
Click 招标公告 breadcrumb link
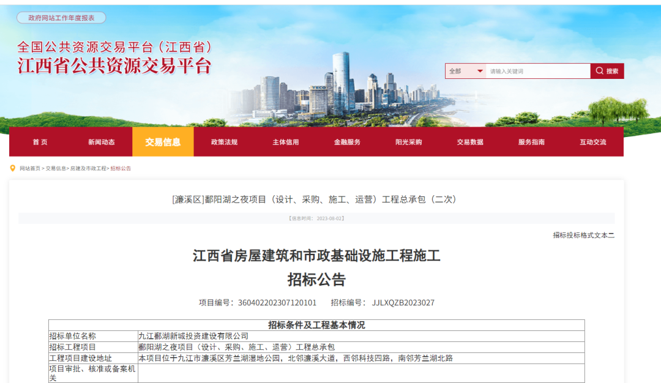(121, 168)
